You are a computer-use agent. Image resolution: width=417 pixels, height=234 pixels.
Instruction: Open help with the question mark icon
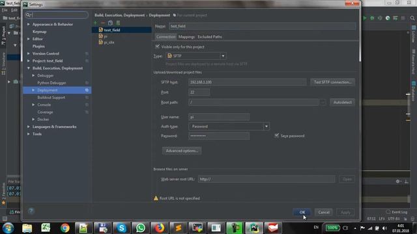point(31,211)
